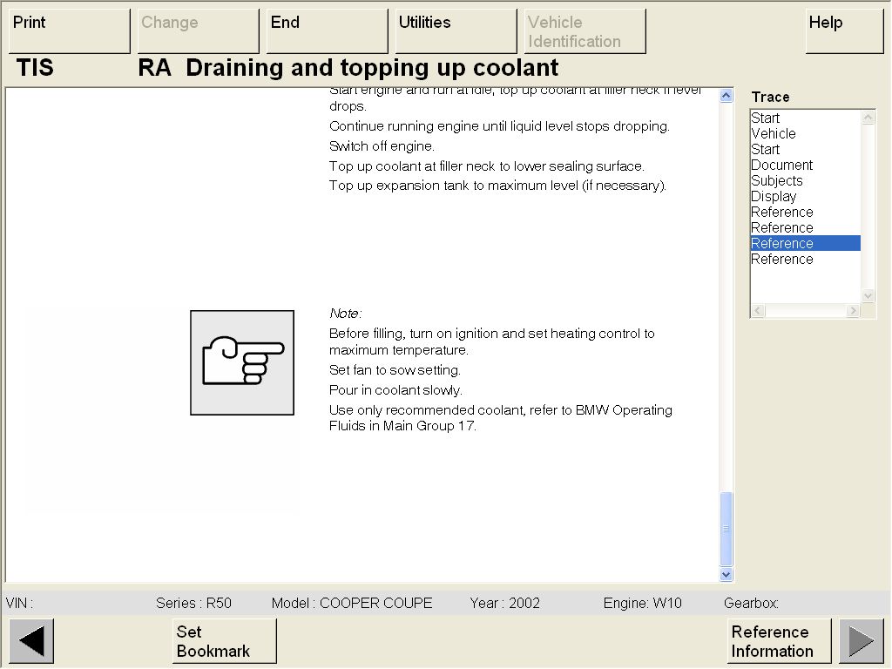Click the document scrollbar up arrow
The width and height of the screenshot is (892, 669).
point(726,96)
